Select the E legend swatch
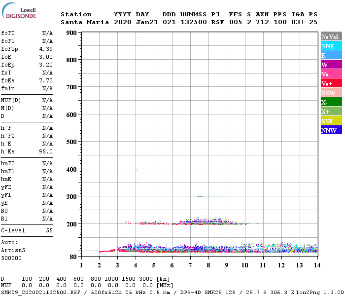 coord(331,55)
